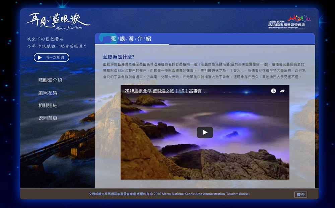Screen dimensions: 335x208
Task: Select 返回首頁 to return home
Action: point(48,118)
